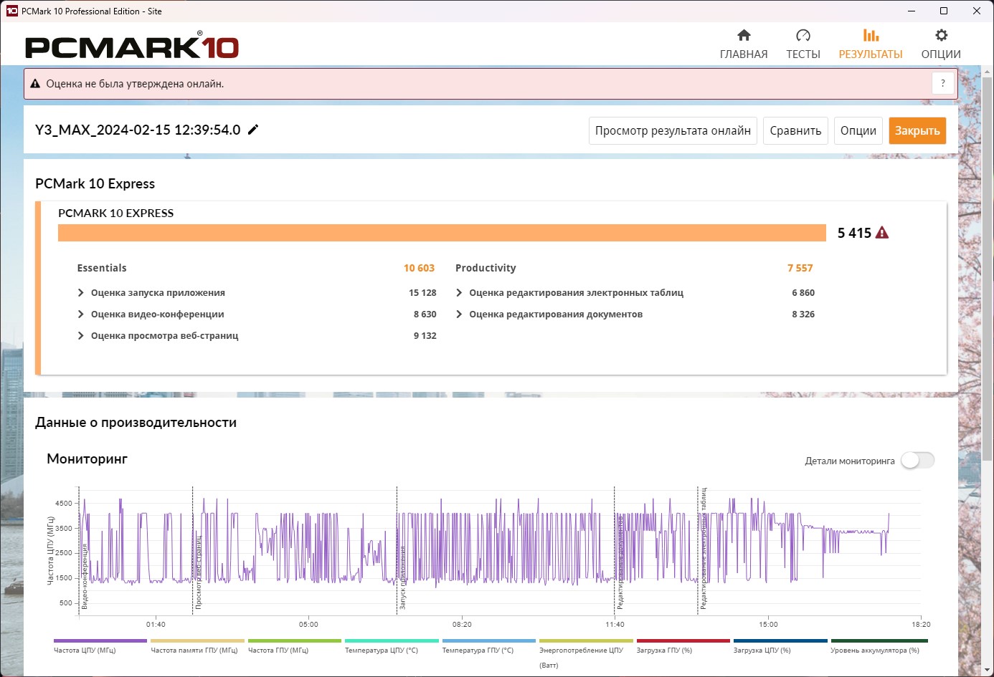Screen dimensions: 994x677
Task: Click Просмотр результата онлайн button
Action: point(673,130)
